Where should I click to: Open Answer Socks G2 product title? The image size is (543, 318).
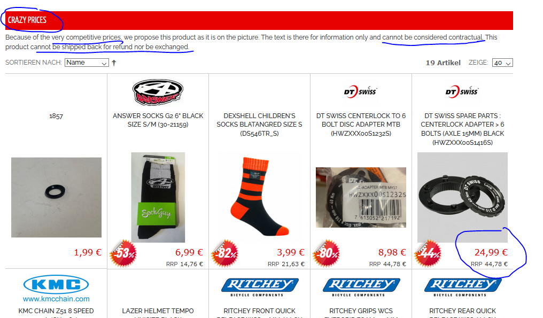point(158,120)
